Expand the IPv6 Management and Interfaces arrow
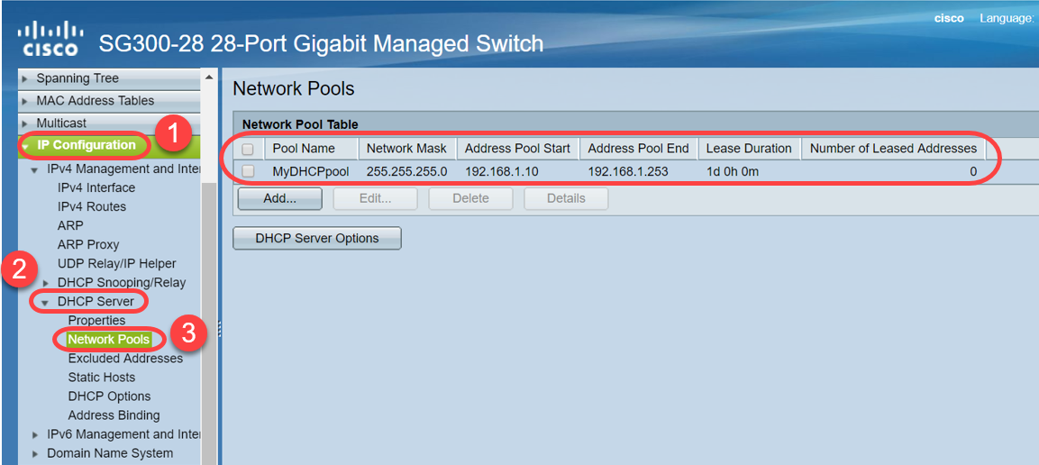Viewport: 1039px width, 465px height. (x=36, y=435)
